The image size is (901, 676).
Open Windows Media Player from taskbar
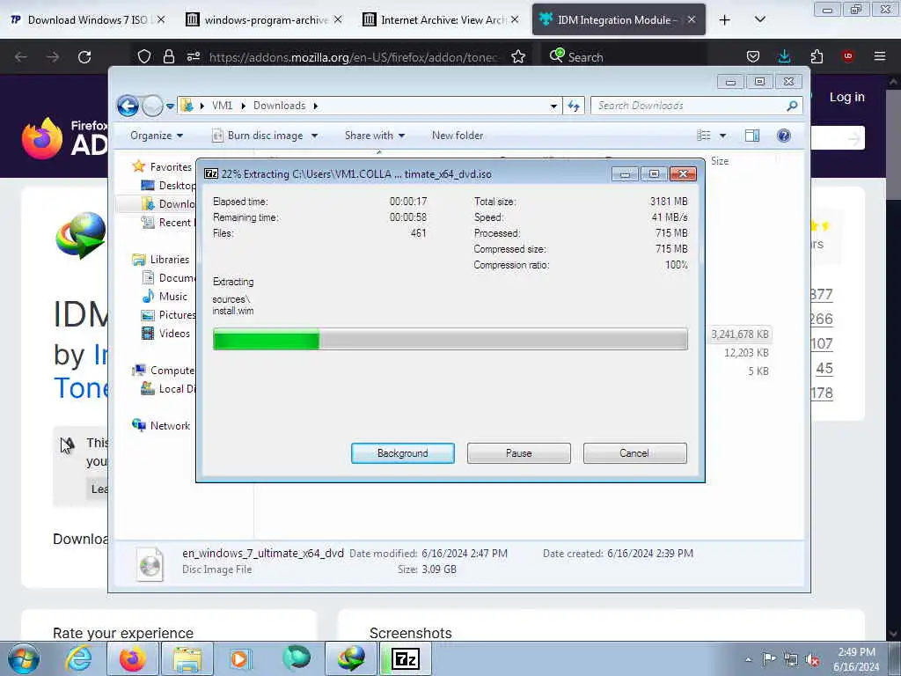tap(240, 658)
